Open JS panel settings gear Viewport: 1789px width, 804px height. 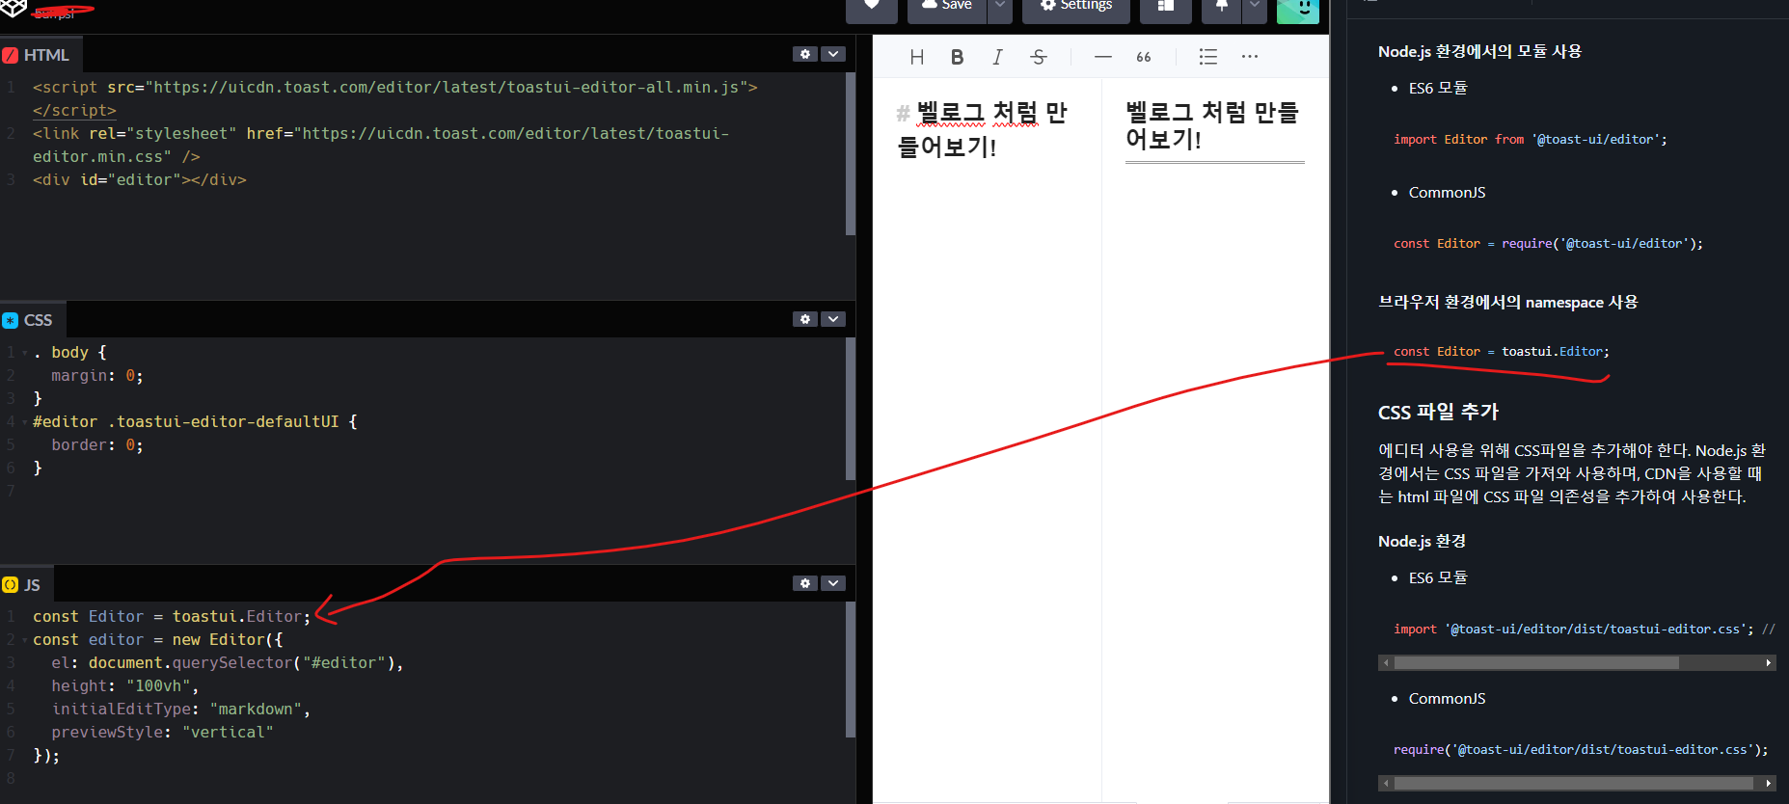(805, 583)
